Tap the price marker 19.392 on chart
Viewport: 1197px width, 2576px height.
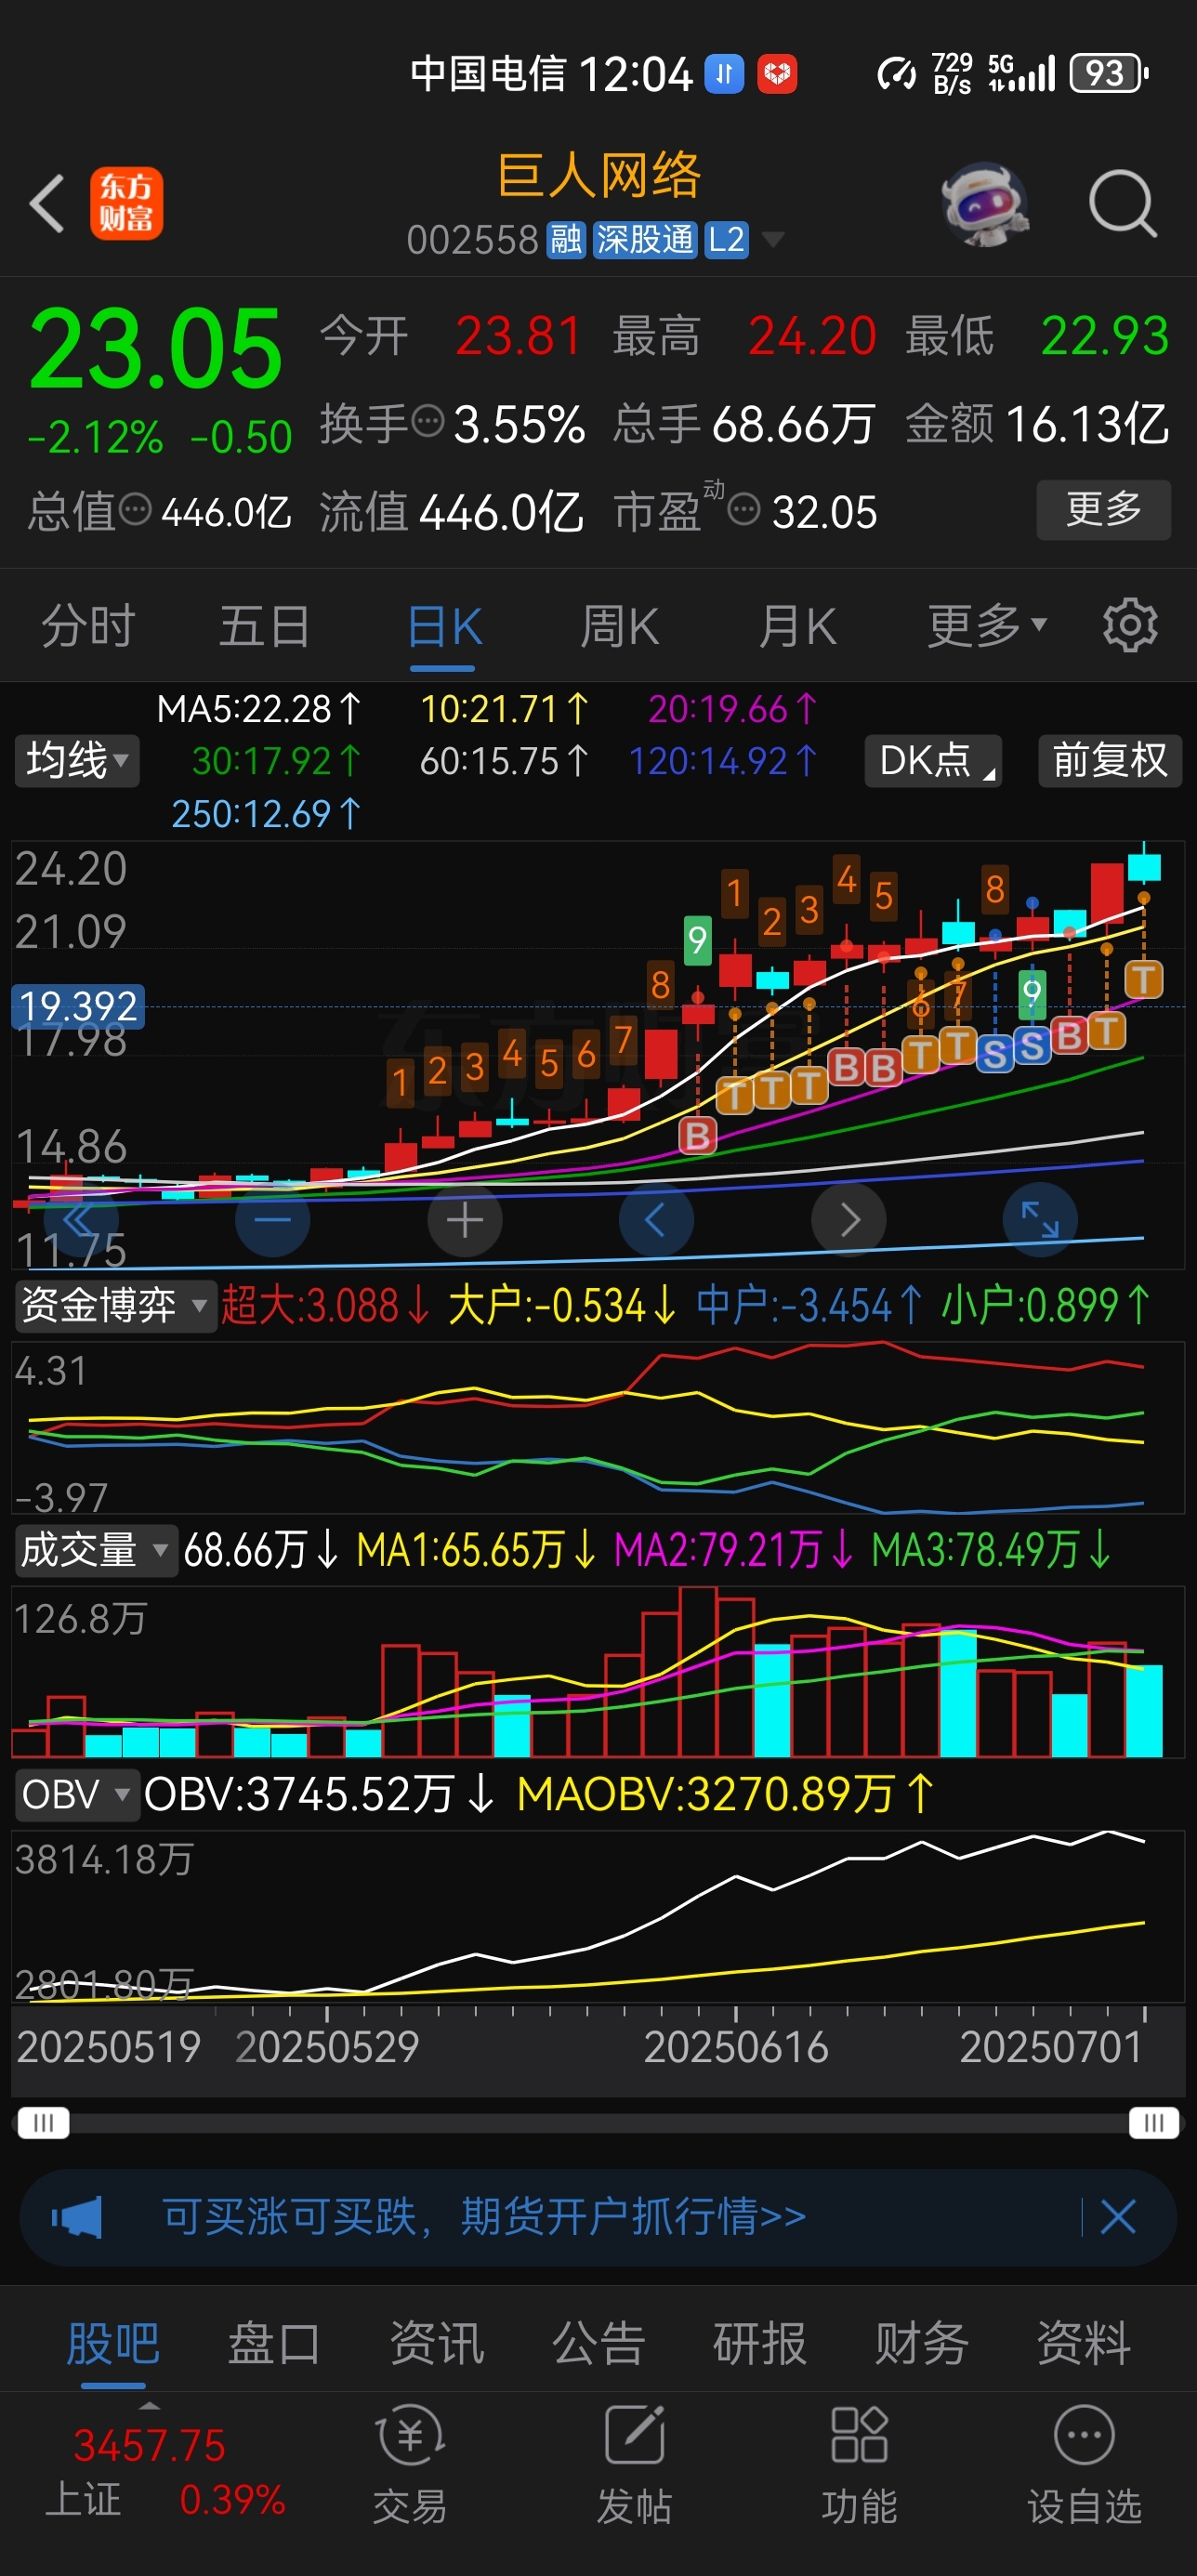(78, 1006)
